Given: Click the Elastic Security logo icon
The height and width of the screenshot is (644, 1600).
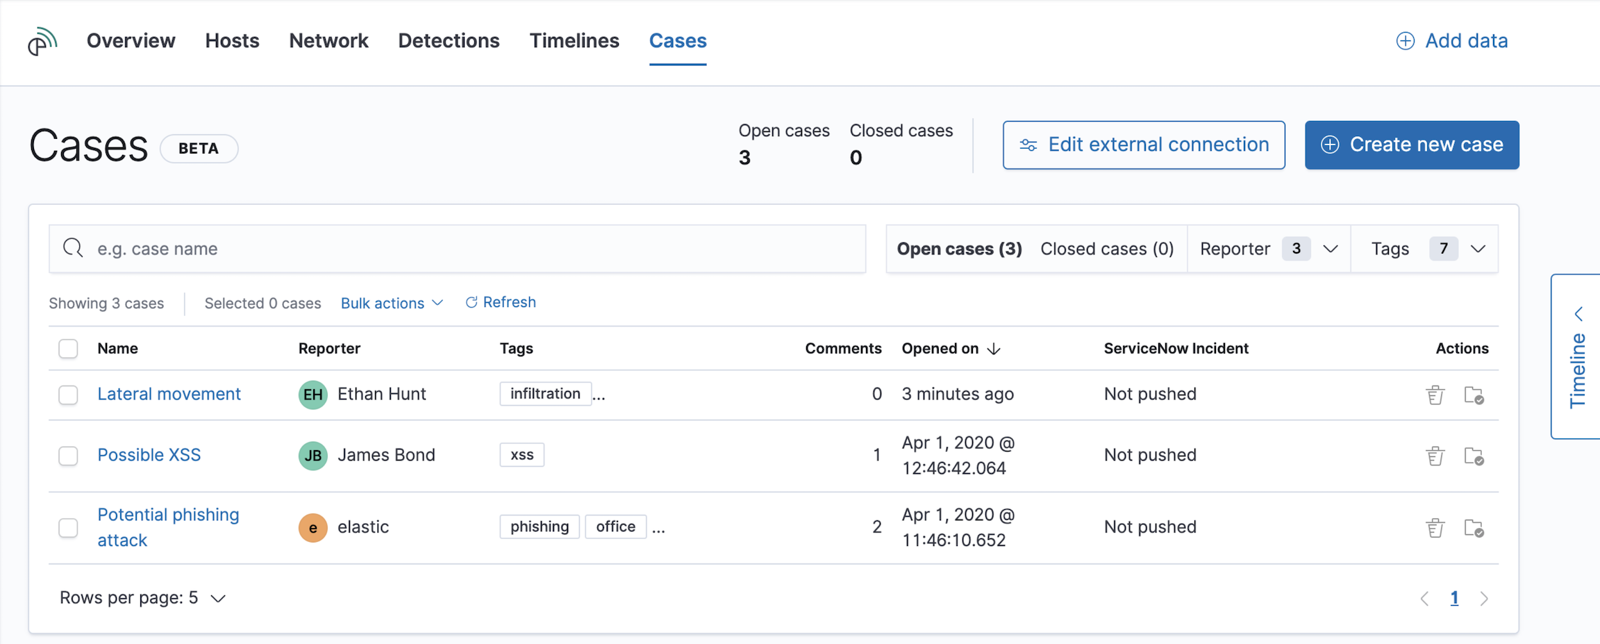Looking at the screenshot, I should pos(42,41).
